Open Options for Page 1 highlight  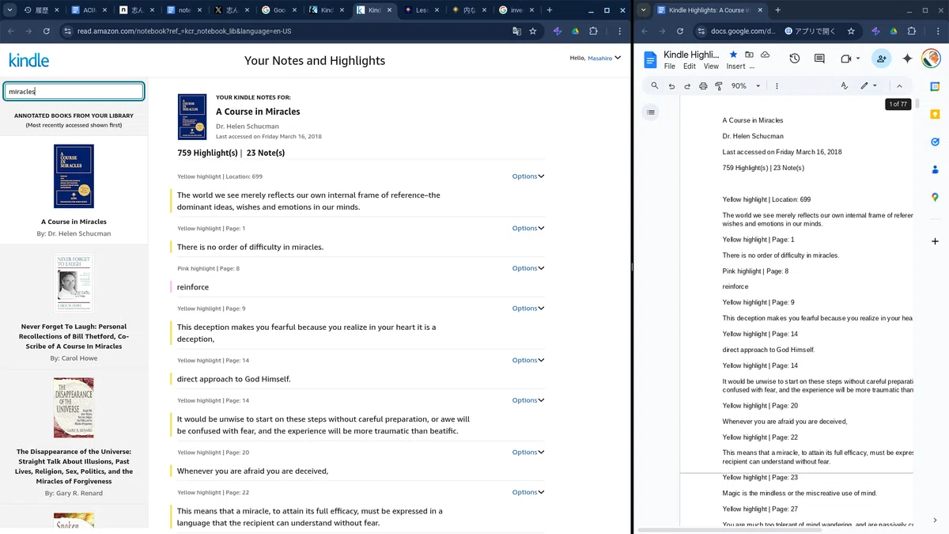(528, 228)
